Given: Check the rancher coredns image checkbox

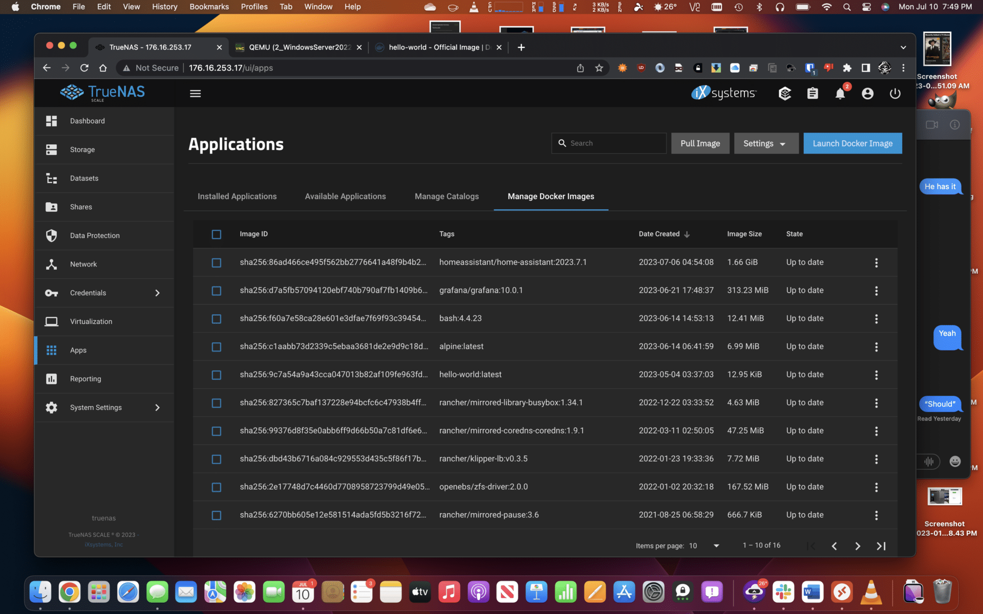Looking at the screenshot, I should coord(217,431).
